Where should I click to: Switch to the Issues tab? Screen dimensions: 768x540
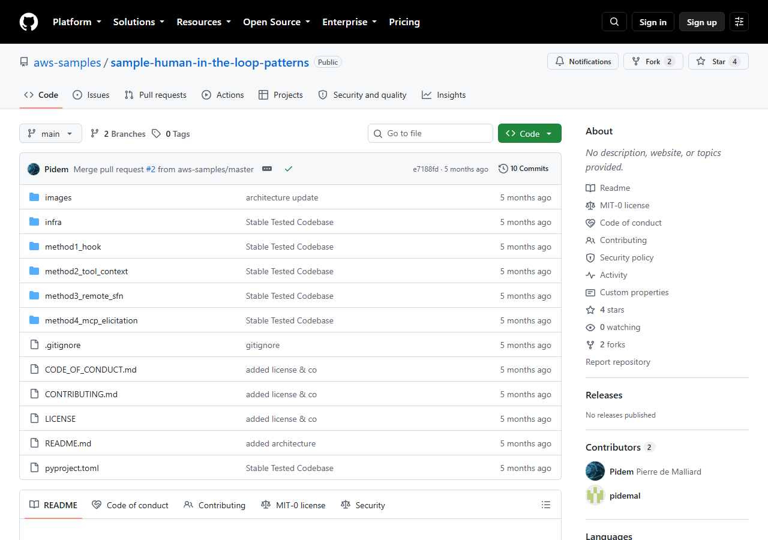pyautogui.click(x=91, y=95)
